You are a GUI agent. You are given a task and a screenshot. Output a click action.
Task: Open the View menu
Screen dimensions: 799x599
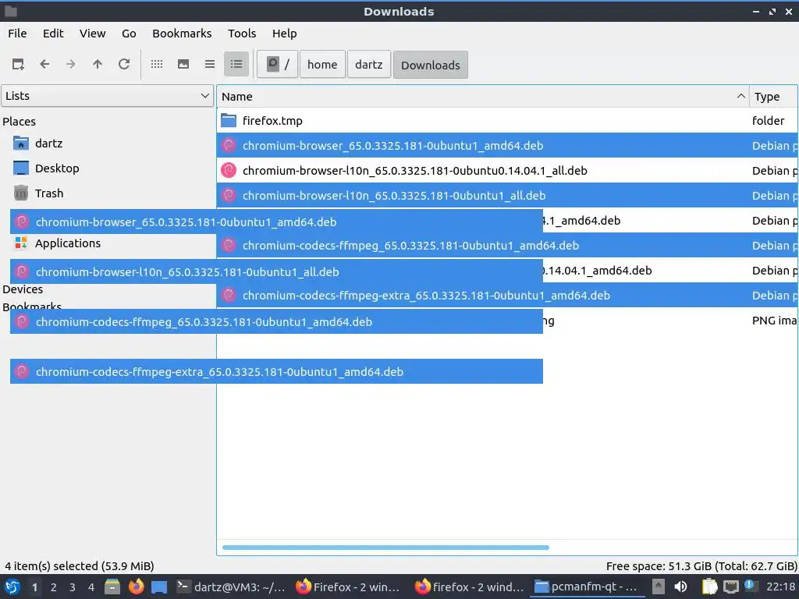click(x=92, y=34)
